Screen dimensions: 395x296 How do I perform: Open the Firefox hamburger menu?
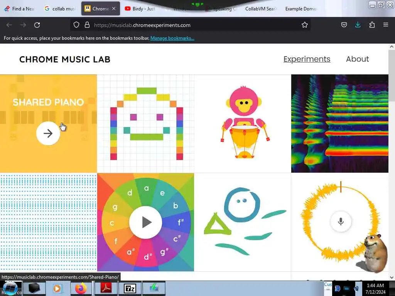[386, 25]
